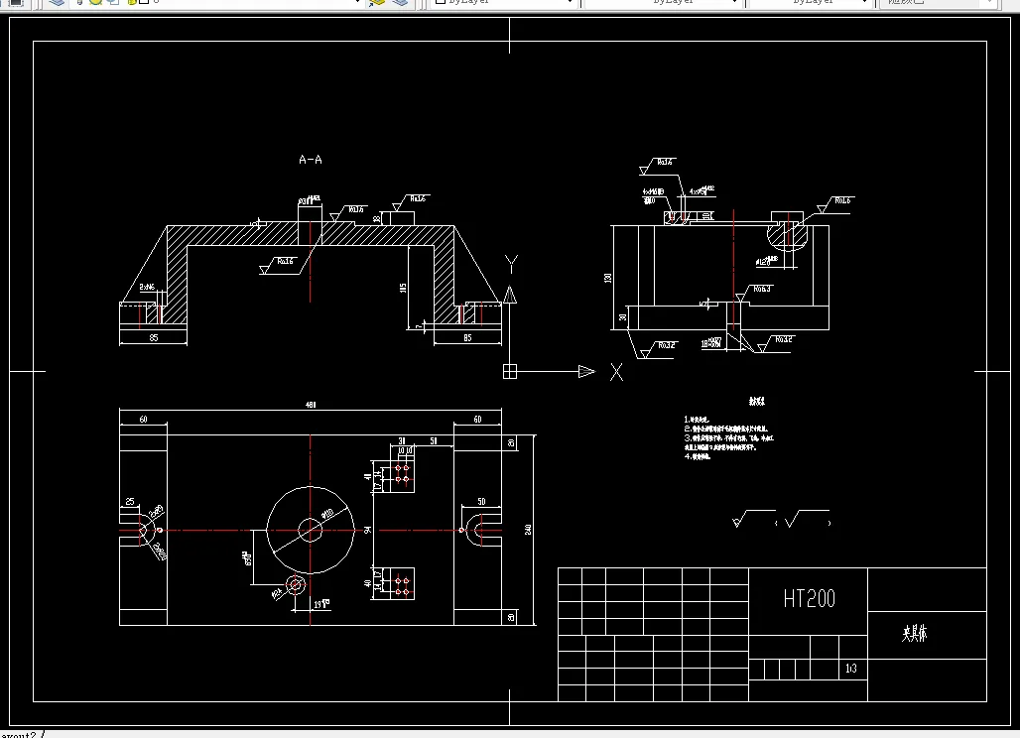Select the 130 dimension in side view
This screenshot has height=738, width=1020.
tap(608, 278)
